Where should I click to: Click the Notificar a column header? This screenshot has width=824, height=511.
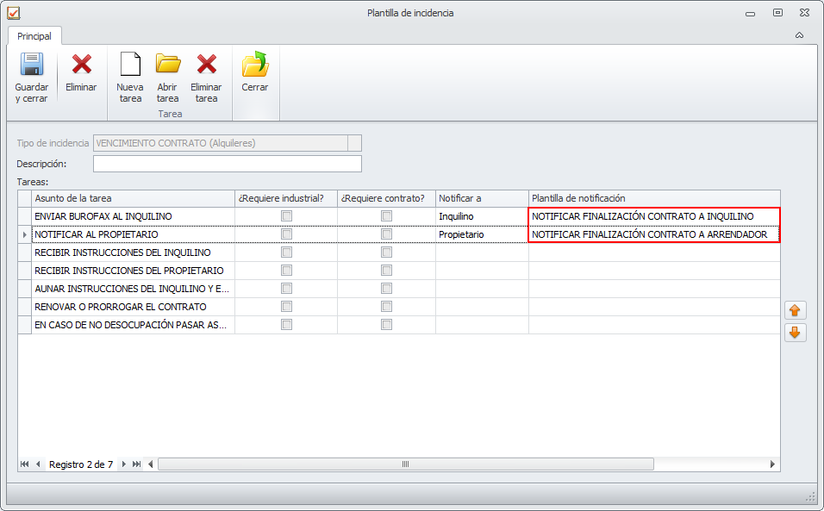(482, 198)
